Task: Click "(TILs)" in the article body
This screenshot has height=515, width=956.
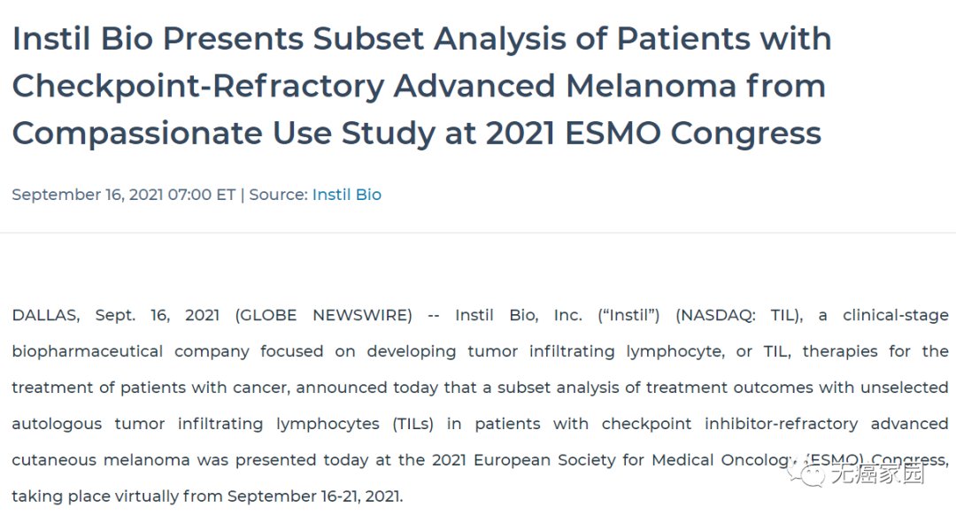Action: [x=412, y=424]
